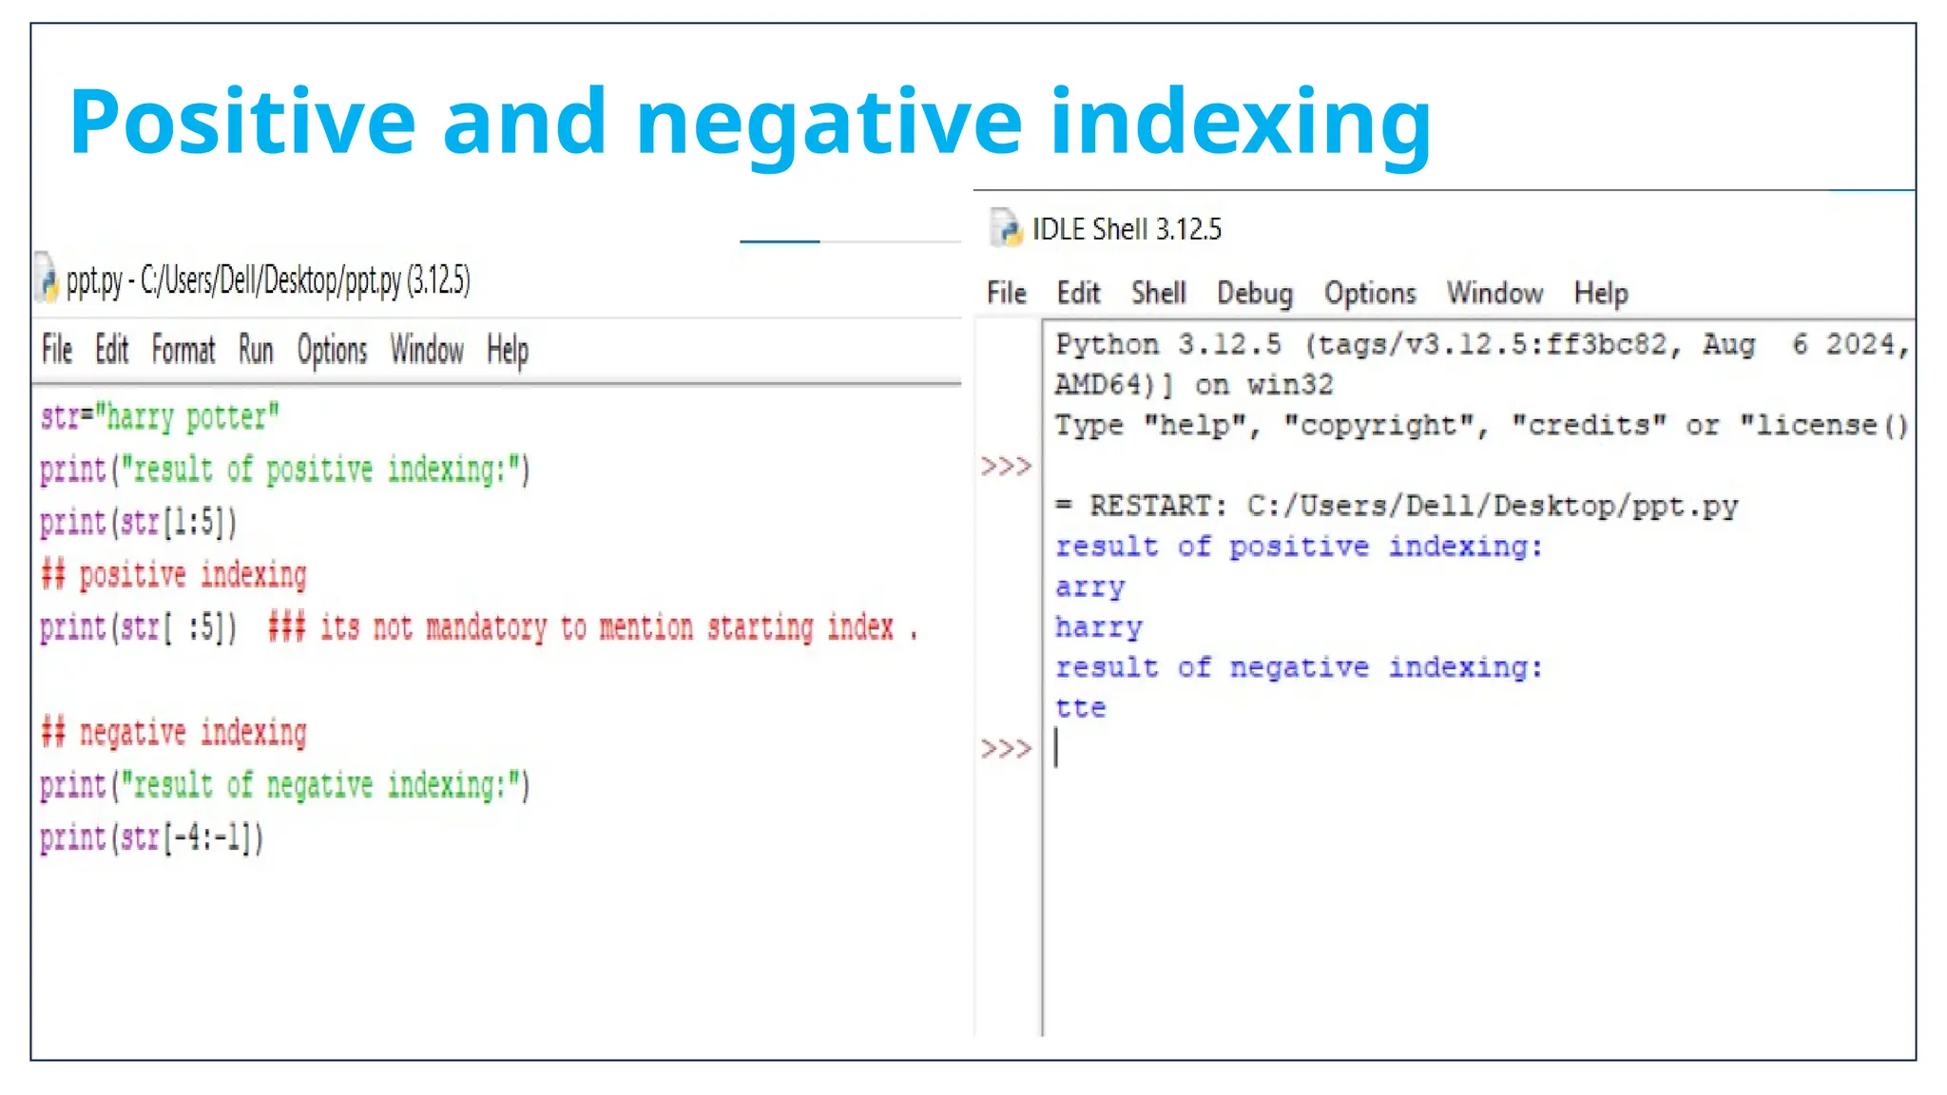Click the comment ## negative indexing
This screenshot has width=1947, height=1095.
174,732
